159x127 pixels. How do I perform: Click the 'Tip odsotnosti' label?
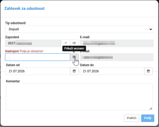15,23
